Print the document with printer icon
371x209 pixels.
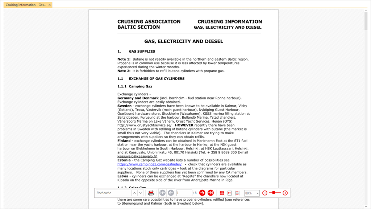(151, 193)
